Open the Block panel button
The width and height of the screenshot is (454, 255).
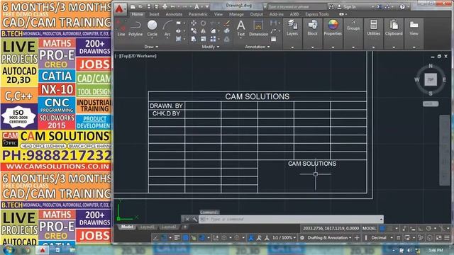pos(312,28)
